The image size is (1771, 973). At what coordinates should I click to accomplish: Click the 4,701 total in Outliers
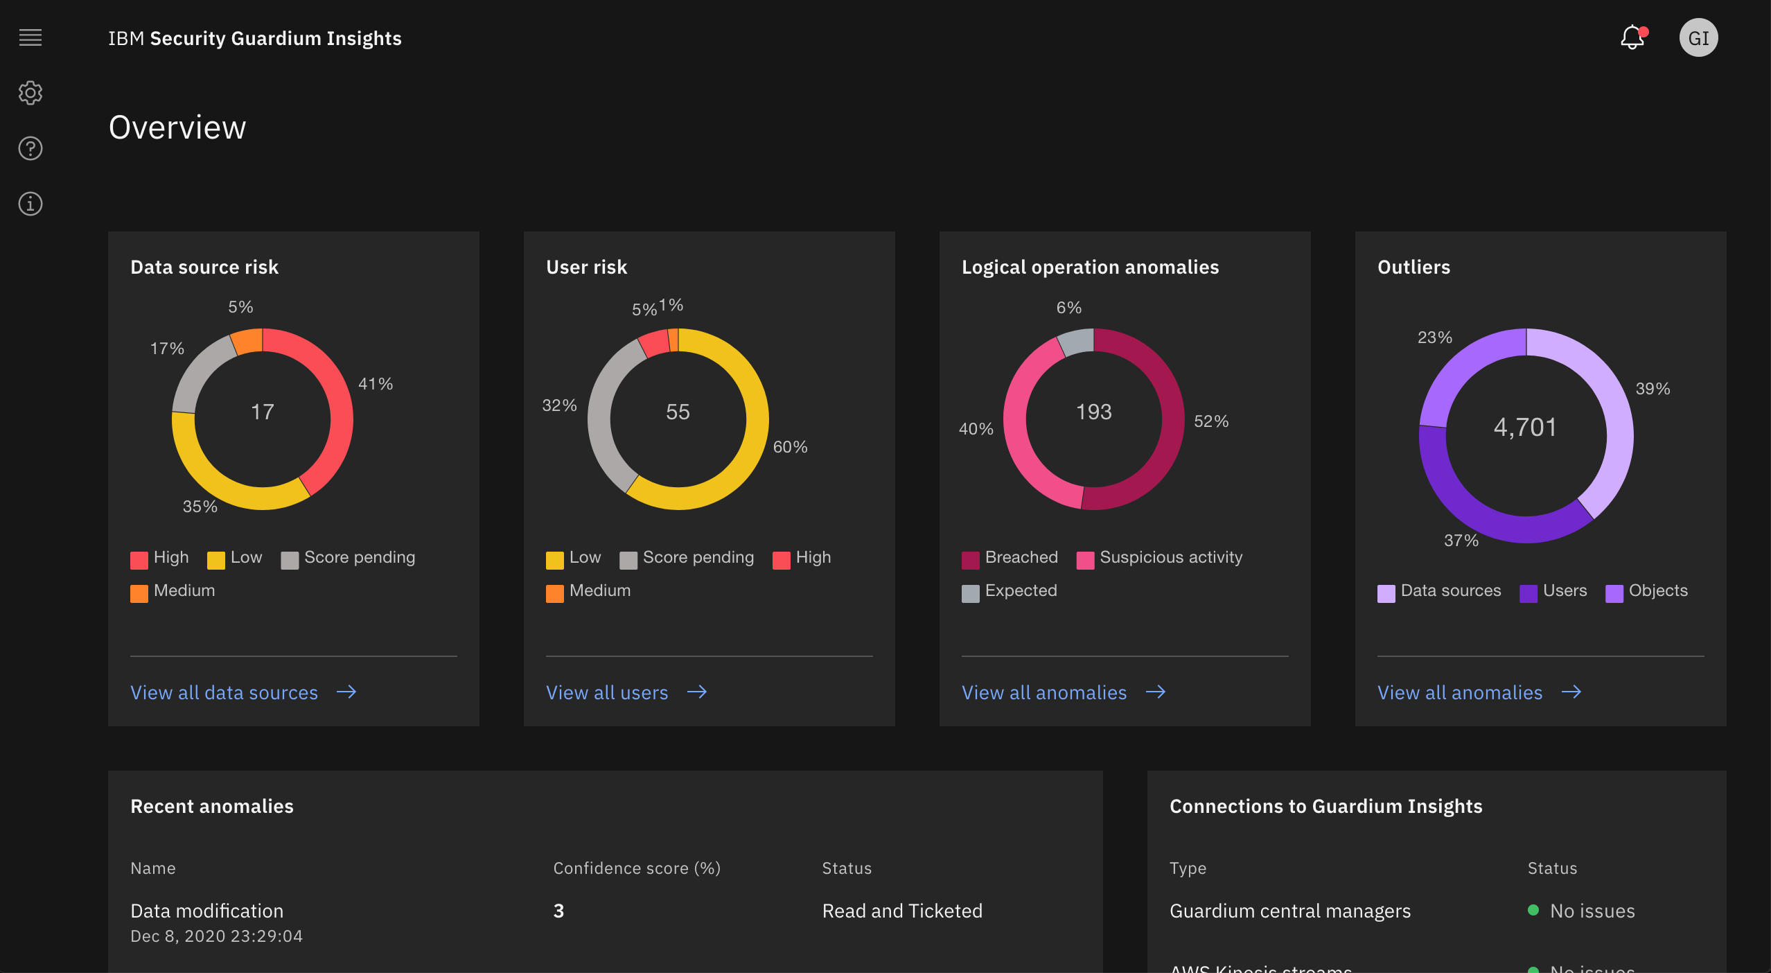point(1525,427)
